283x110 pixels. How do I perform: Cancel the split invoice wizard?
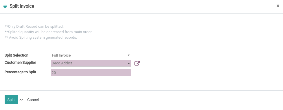click(33, 100)
